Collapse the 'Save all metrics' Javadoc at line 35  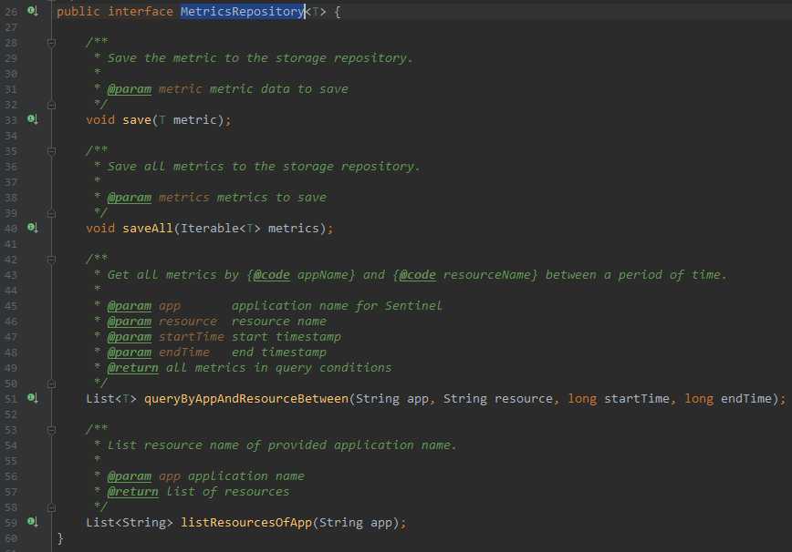[x=51, y=150]
